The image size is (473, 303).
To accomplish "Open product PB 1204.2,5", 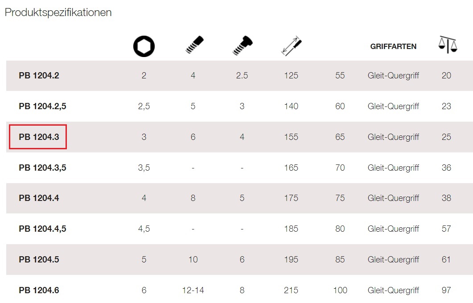I will click(x=42, y=106).
